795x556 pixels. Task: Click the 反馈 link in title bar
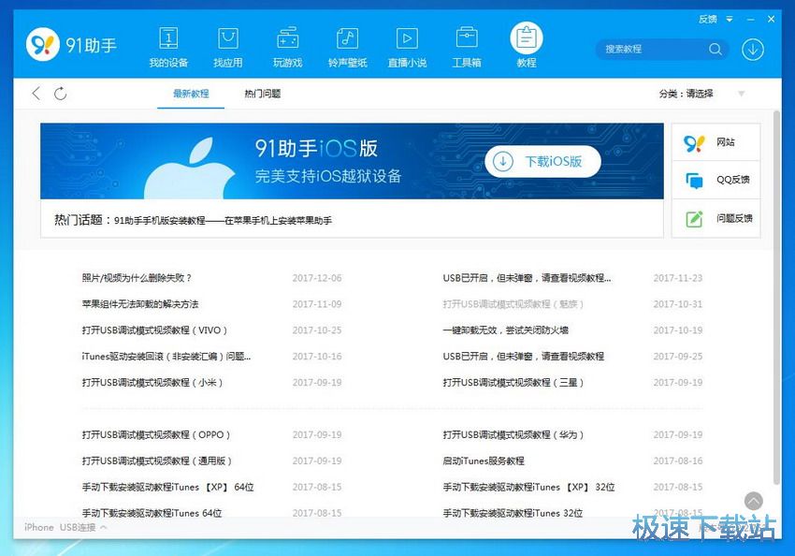708,20
